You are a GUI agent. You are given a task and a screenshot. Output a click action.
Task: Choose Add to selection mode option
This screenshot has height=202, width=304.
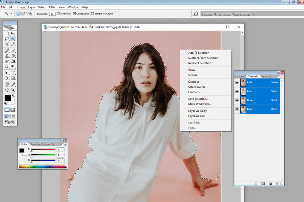(22, 14)
